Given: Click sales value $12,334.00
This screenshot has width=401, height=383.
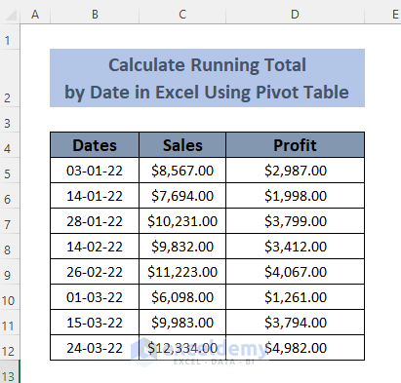Looking at the screenshot, I should pos(182,348).
